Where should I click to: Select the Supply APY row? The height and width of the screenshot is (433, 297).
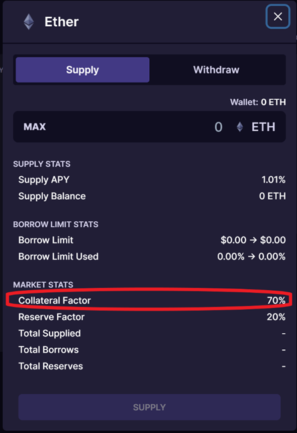tap(152, 180)
